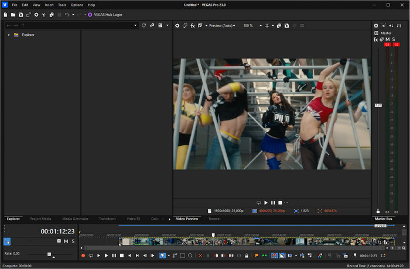This screenshot has width=410, height=269.
Task: Mute the Master bus
Action: point(388,39)
